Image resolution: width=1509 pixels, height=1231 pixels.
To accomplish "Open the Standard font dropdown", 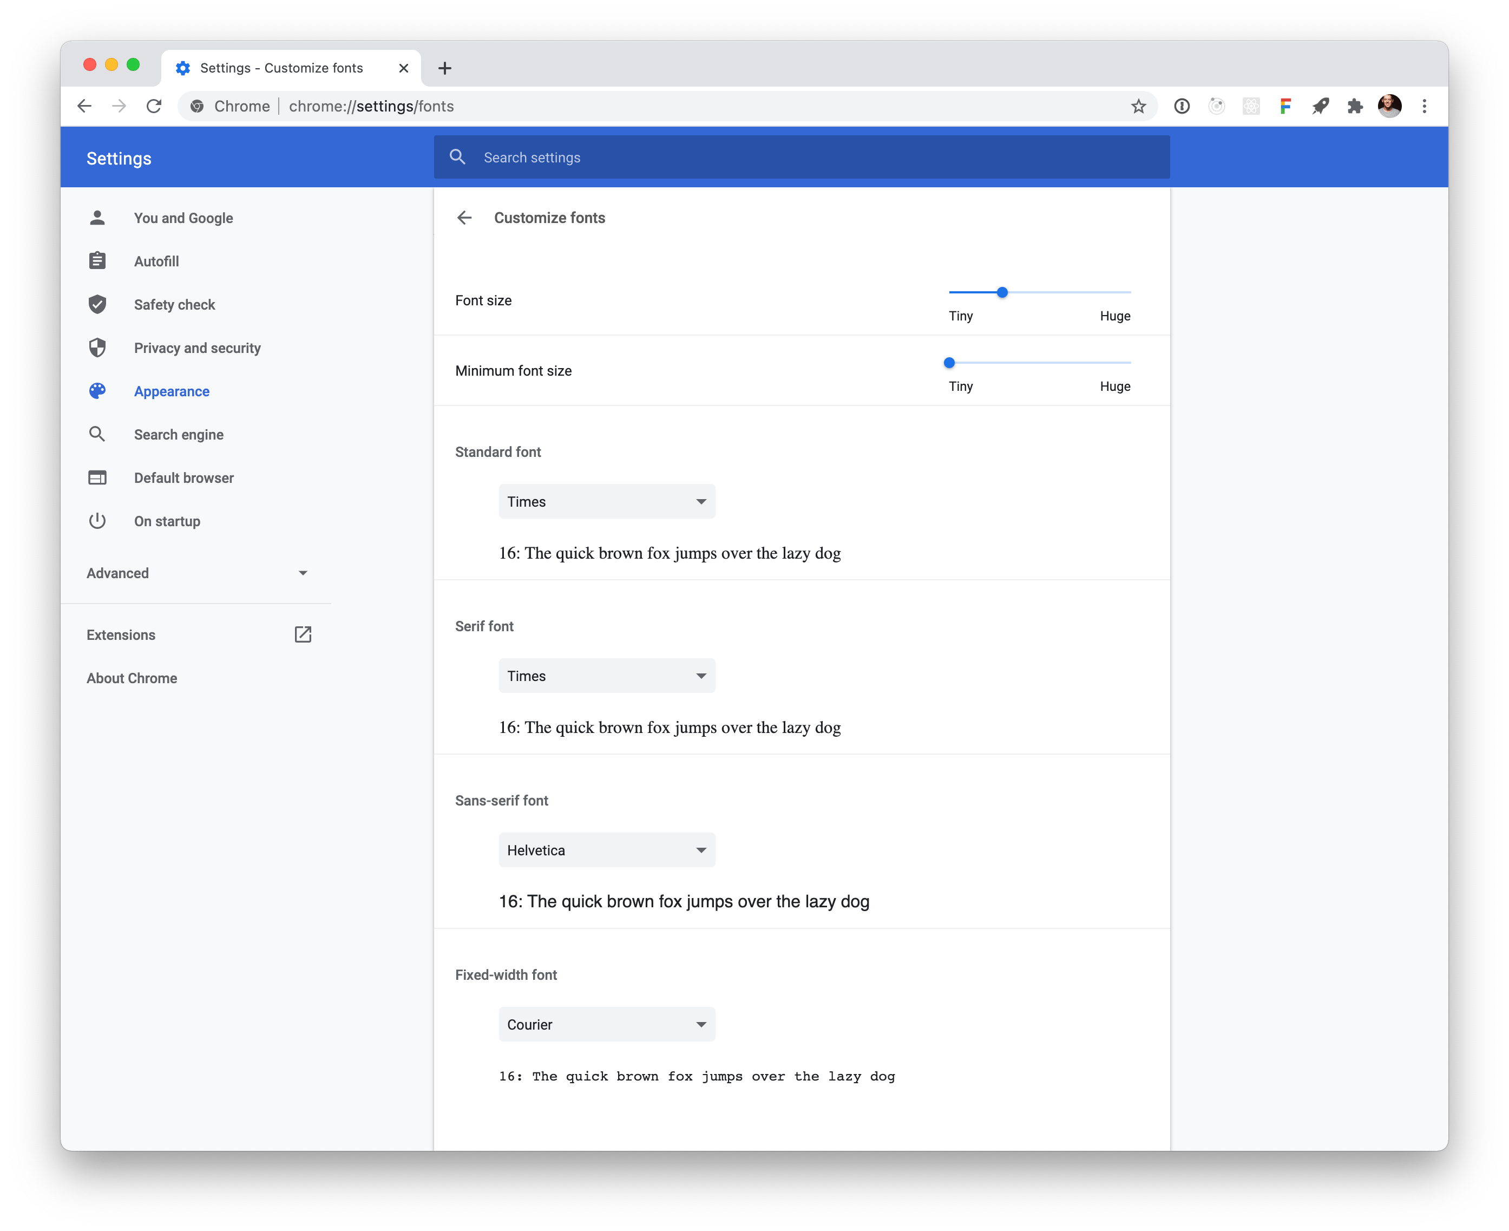I will click(x=607, y=501).
